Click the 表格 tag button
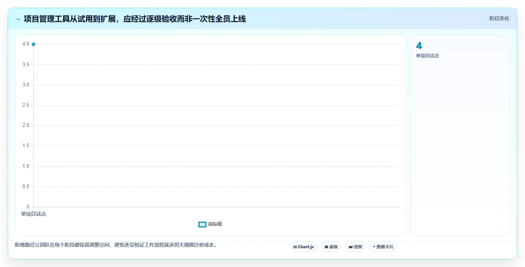Screen dimensions: 525x267 tap(331, 247)
